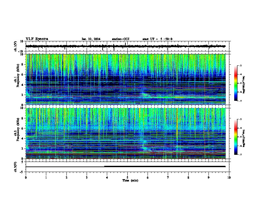The height and width of the screenshot is (199, 258).
Task: Click the '8' tick on ch.2 frequency axis
Action: pos(23,118)
